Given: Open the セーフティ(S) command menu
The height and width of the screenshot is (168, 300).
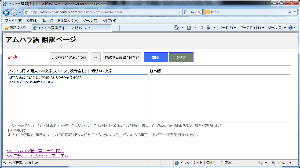Looking at the screenshot, I should (x=252, y=28).
